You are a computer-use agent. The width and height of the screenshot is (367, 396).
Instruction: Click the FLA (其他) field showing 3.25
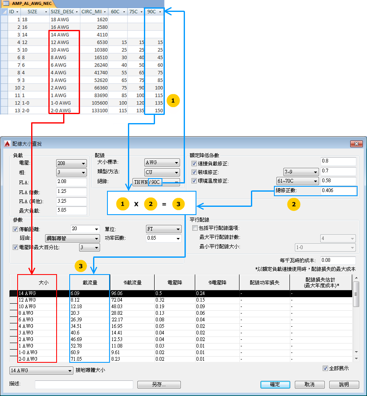coord(71,201)
